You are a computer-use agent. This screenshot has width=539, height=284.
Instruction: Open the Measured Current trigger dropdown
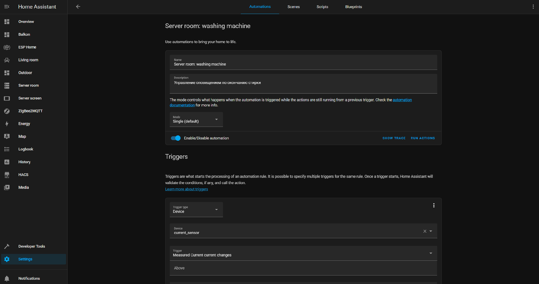303,253
